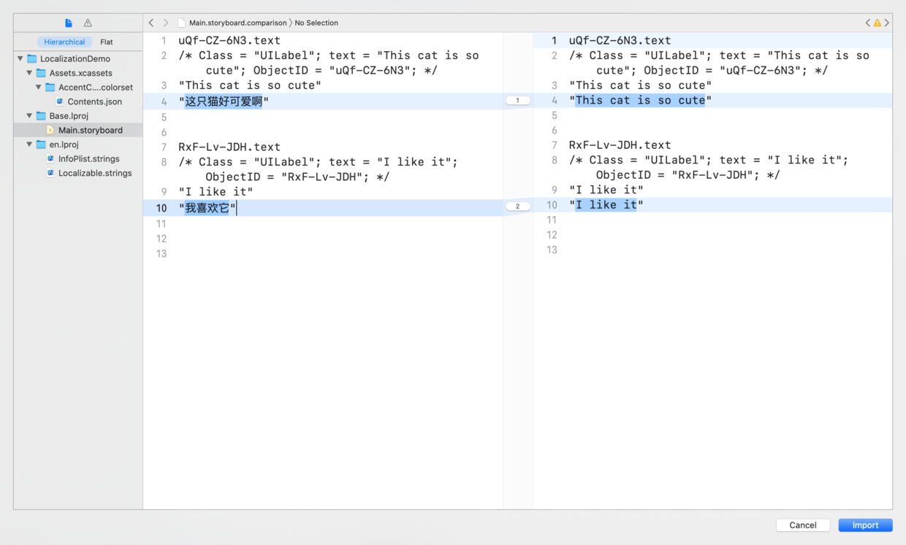Select Localizable.strings in the file tree

click(95, 173)
